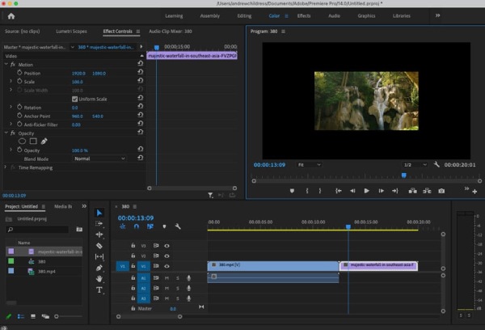Click Program monitor playhead marker
Viewport: 485px width, 330px height.
(x=403, y=176)
